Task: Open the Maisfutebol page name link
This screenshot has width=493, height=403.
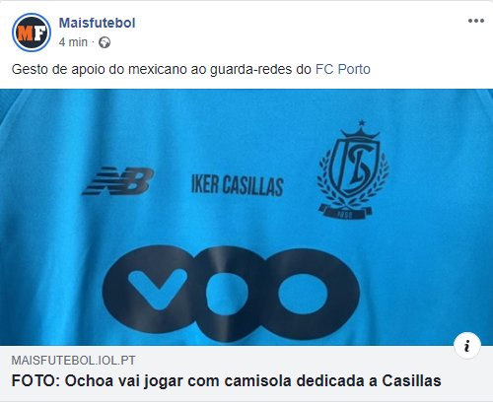Action: 97,23
